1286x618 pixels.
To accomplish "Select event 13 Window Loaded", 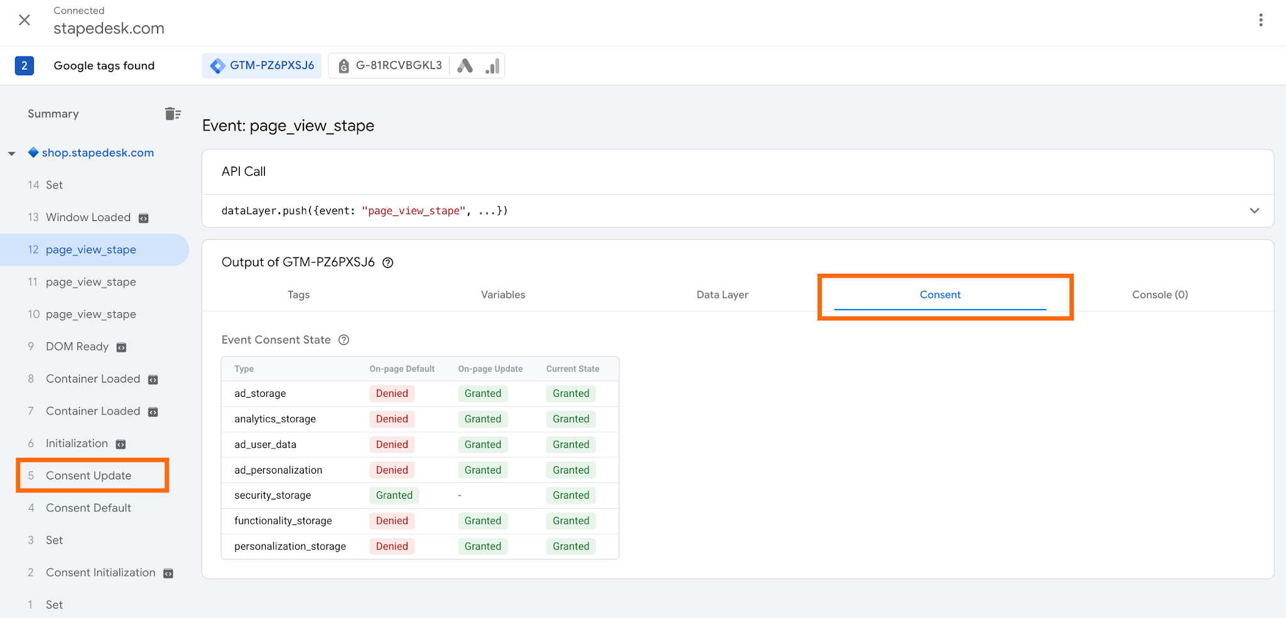I will [94, 217].
